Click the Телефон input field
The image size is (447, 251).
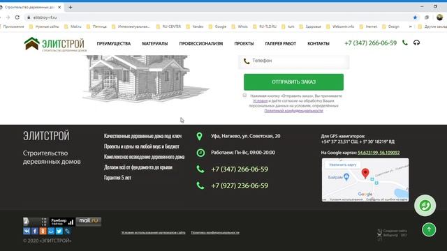pyautogui.click(x=293, y=61)
